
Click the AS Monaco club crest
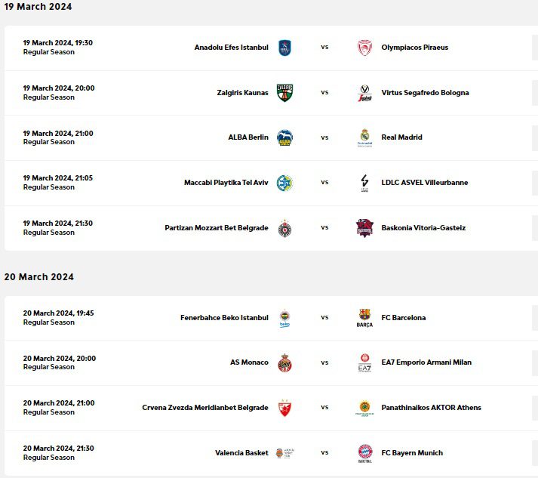click(x=284, y=362)
